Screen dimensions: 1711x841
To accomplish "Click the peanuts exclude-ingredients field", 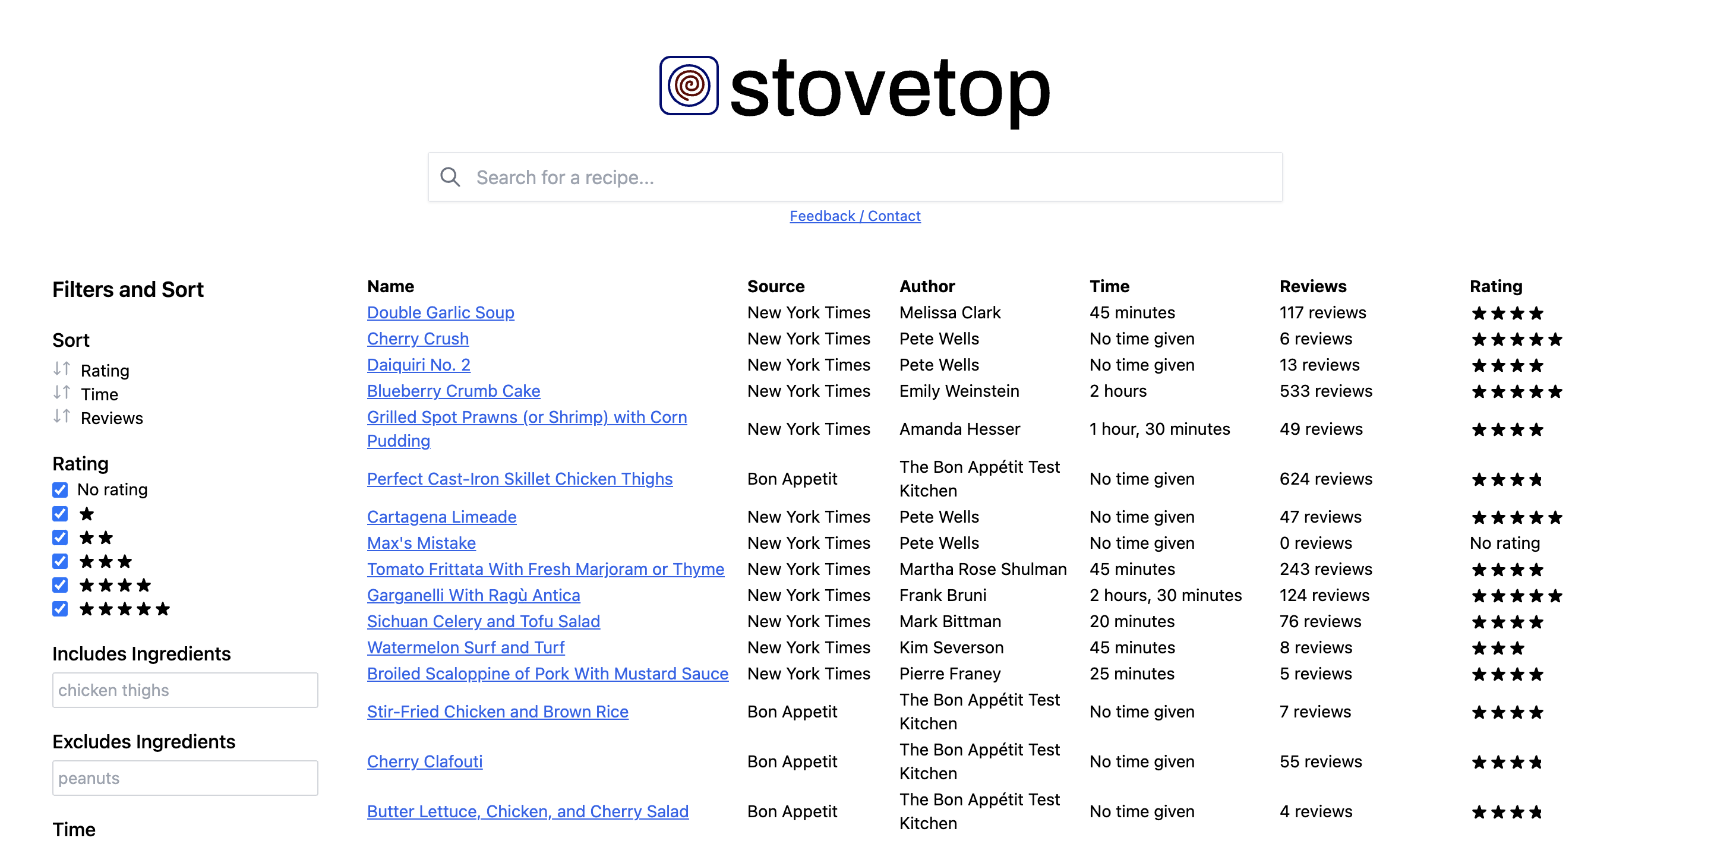I will (x=185, y=777).
